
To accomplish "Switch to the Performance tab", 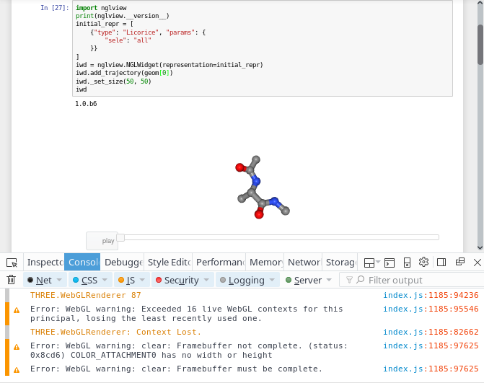I will (219, 262).
